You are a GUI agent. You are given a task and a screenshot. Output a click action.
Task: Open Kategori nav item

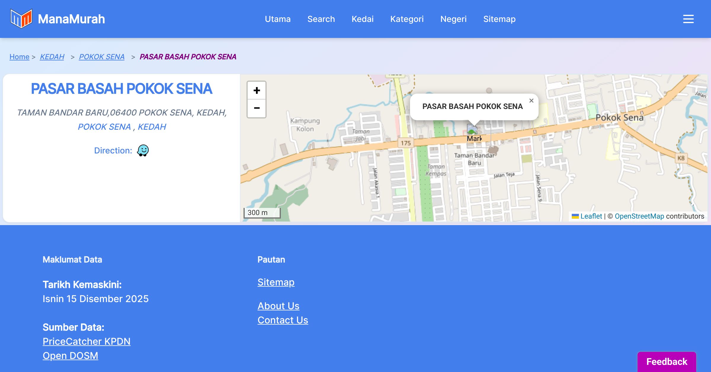coord(407,19)
